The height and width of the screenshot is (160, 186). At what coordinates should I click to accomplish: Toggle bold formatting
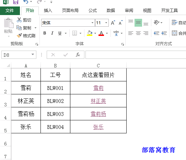pyautogui.click(x=45, y=33)
